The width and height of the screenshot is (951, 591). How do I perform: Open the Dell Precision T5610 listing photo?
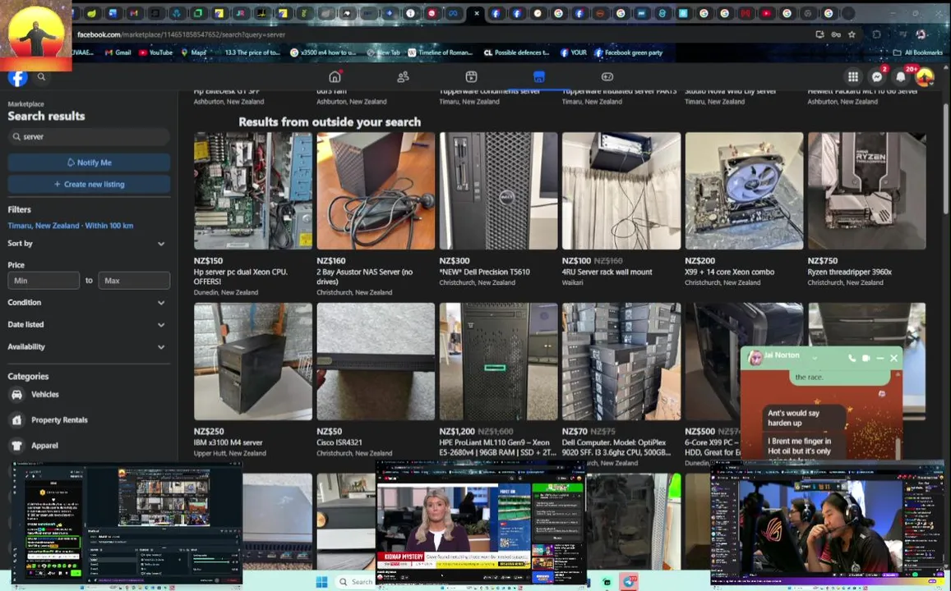point(499,190)
